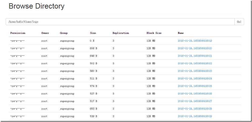Select the 574 B size cell
This screenshot has height=122, width=252.
[94, 86]
